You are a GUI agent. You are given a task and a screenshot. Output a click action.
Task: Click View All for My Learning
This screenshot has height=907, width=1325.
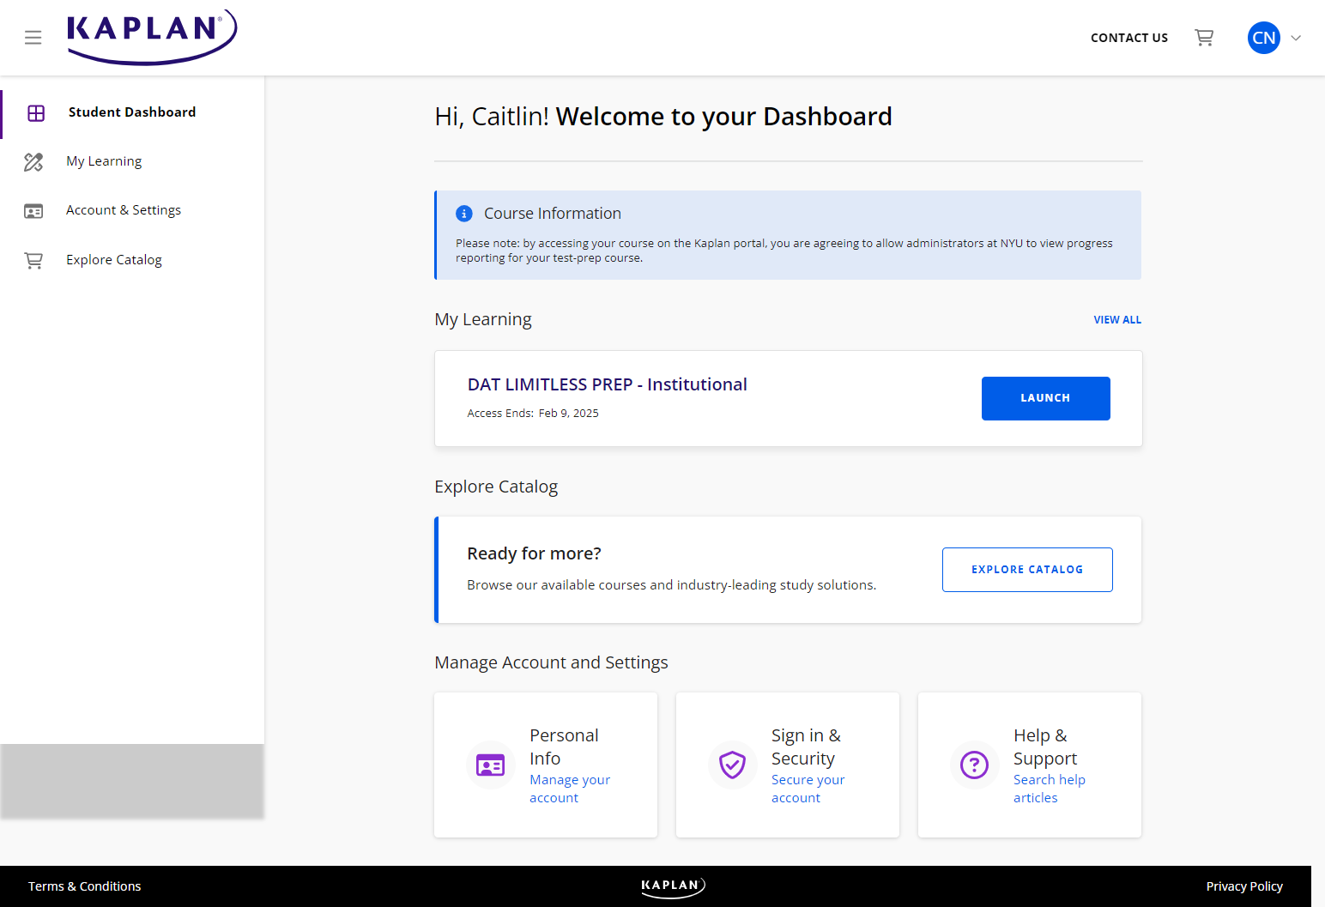coord(1116,320)
